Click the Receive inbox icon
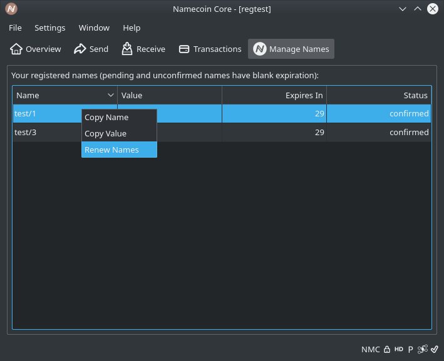The height and width of the screenshot is (361, 444). click(x=127, y=49)
